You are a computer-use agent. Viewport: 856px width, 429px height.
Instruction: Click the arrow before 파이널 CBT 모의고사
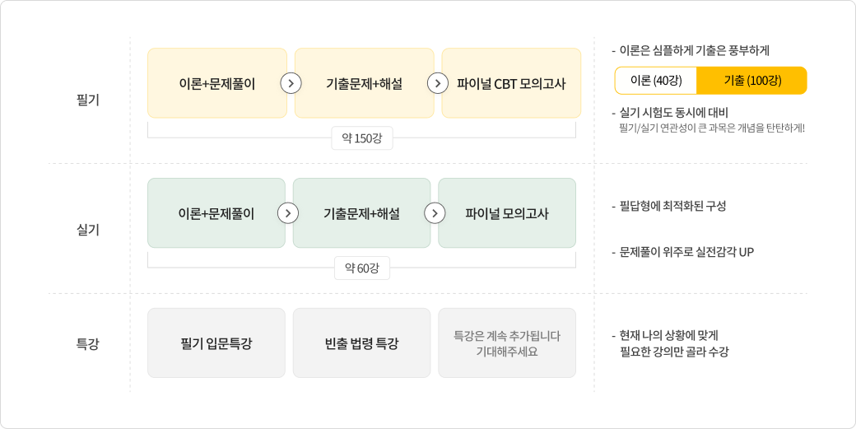click(438, 83)
